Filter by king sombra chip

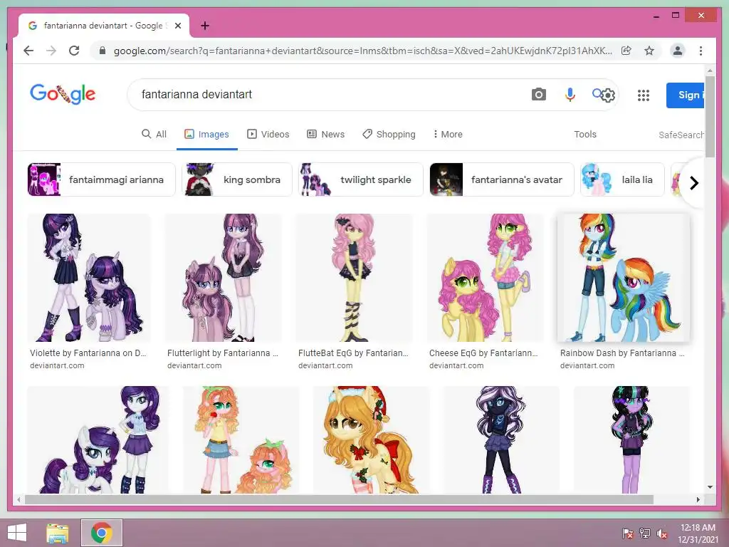pos(236,179)
